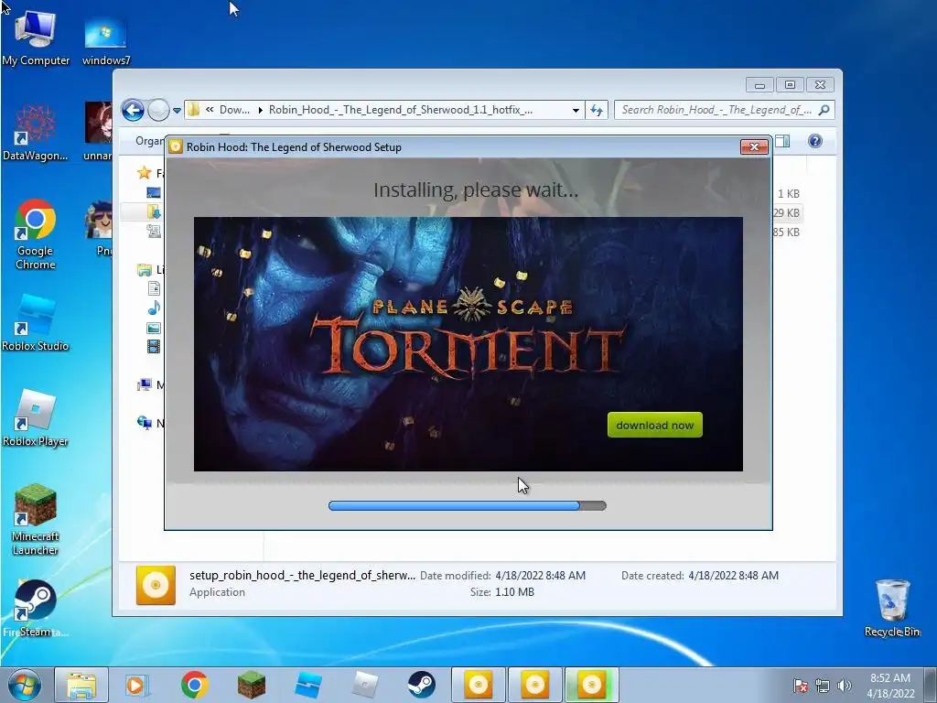937x703 pixels.
Task: Click the taskbar clock 8:52 AM
Action: coord(890,678)
